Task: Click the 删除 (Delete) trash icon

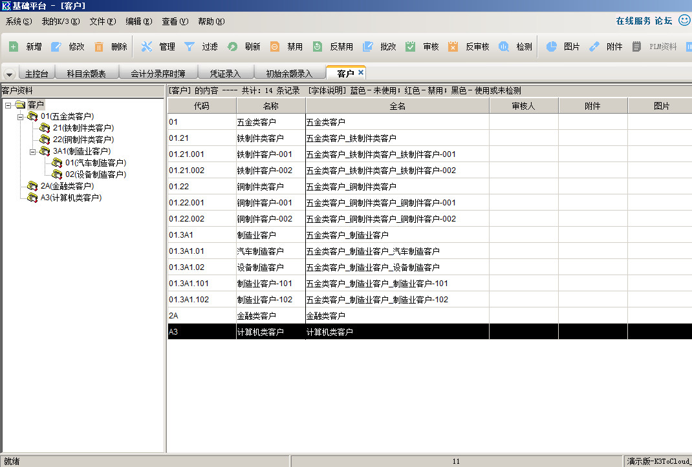Action: (99, 47)
